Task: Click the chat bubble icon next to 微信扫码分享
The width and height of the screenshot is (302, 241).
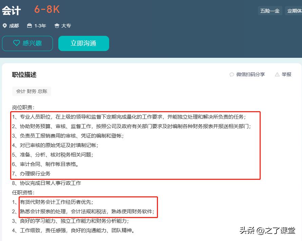Action: pyautogui.click(x=231, y=75)
